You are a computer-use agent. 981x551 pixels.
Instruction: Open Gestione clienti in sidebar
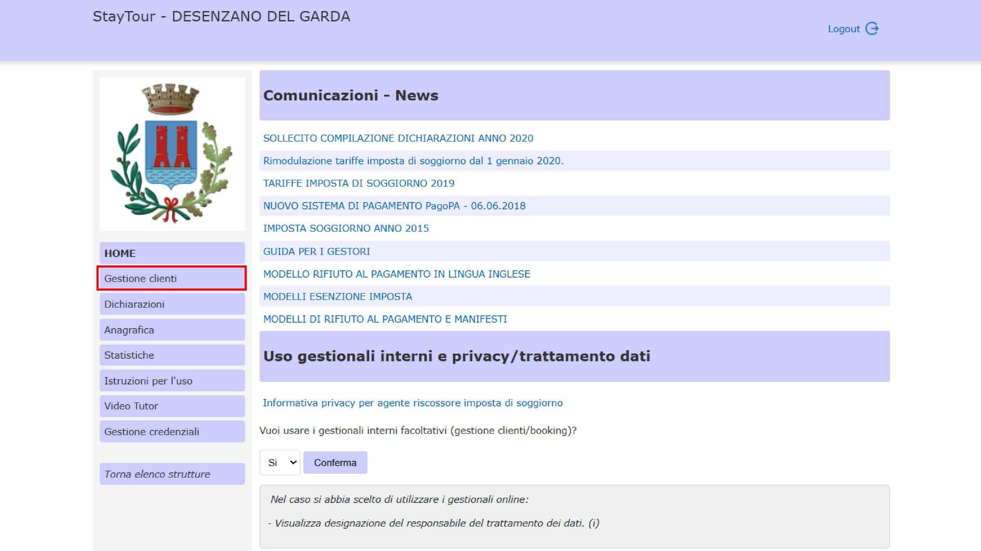click(172, 278)
